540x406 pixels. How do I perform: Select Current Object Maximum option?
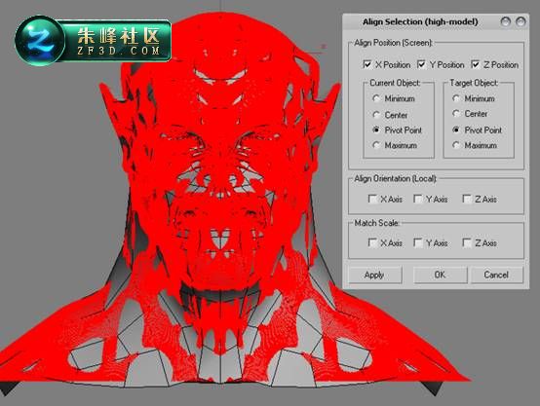(x=376, y=145)
